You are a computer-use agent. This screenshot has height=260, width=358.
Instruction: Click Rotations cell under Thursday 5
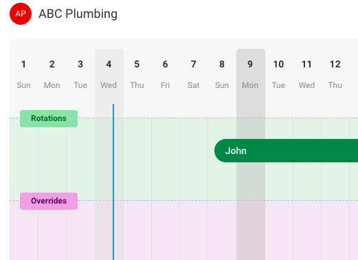[137, 159]
